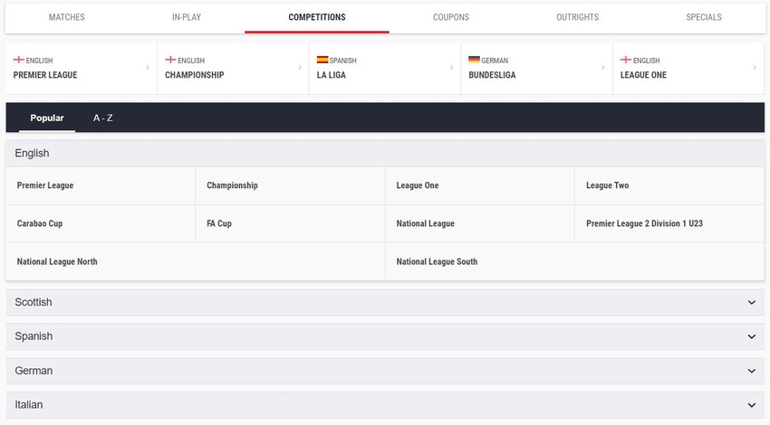Click the Germany flag icon on Bundesliga card

pyautogui.click(x=474, y=60)
